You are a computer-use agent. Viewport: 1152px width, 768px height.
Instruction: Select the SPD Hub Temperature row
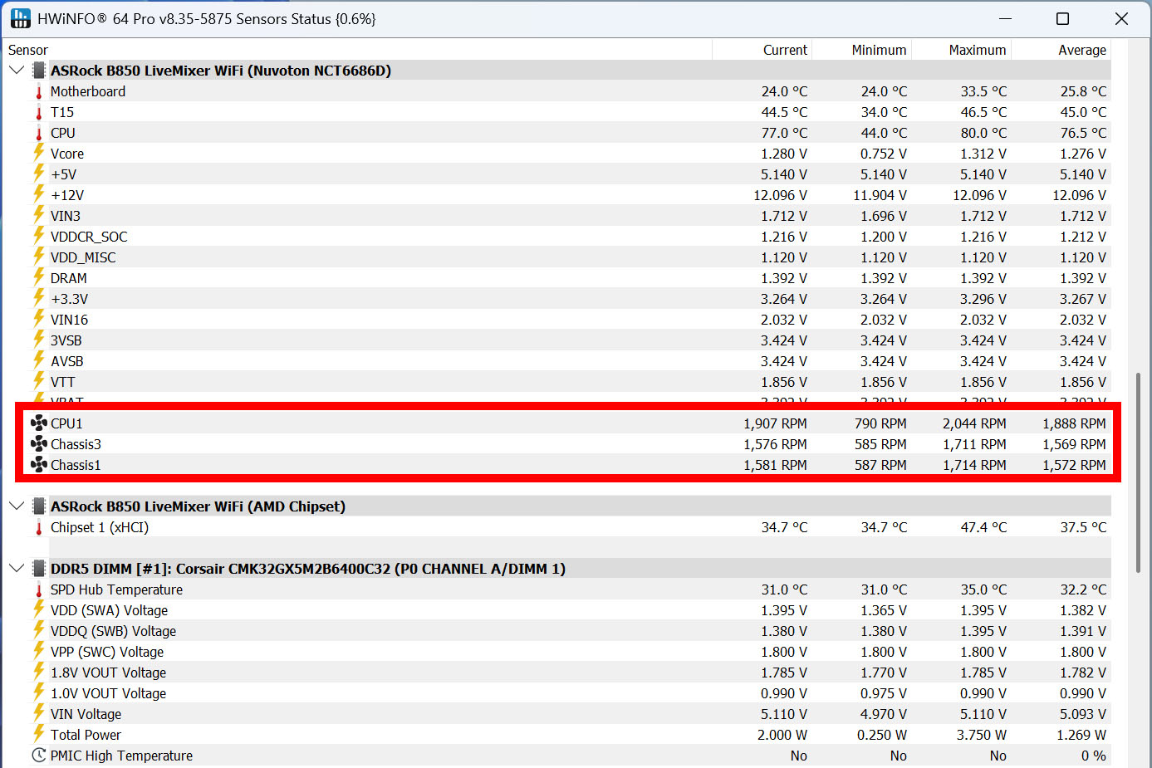[556, 589]
